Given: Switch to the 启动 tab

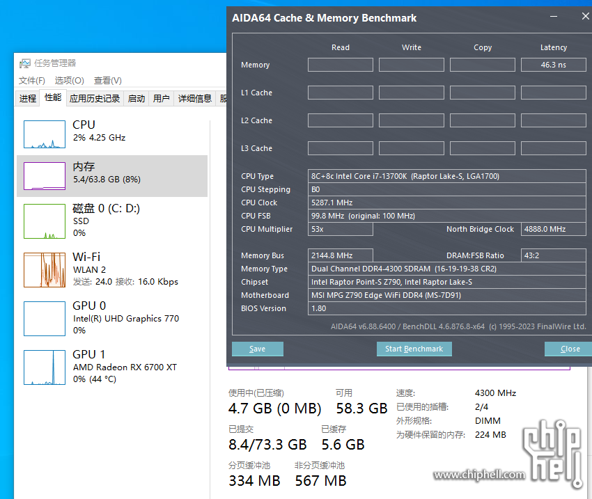Looking at the screenshot, I should [137, 99].
